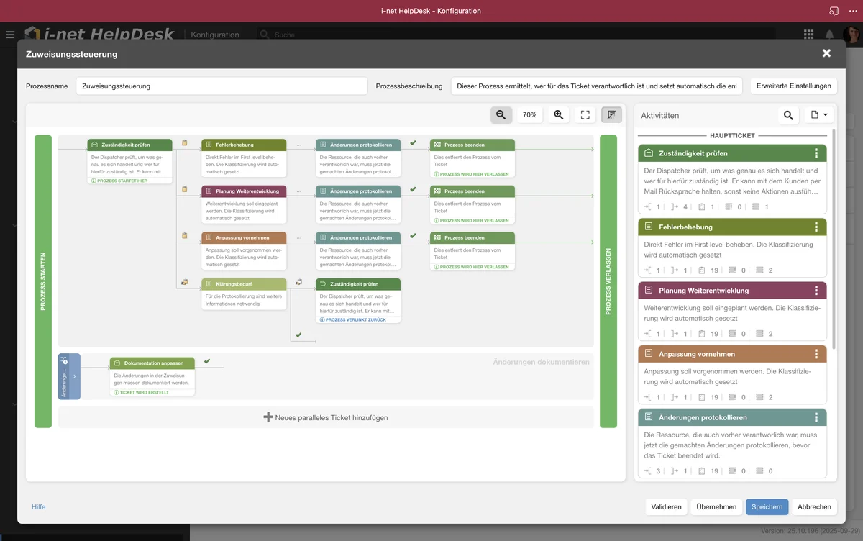
Task: Expand the blue Änderungen parallel ticket chevron
Action: (74, 376)
